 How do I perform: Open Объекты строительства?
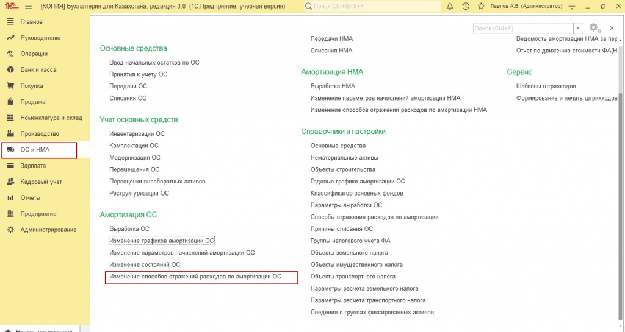[343, 170]
